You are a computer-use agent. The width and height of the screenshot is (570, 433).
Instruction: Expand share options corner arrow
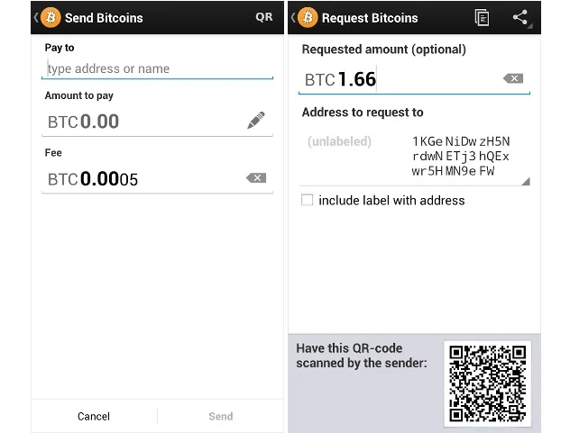point(530,26)
